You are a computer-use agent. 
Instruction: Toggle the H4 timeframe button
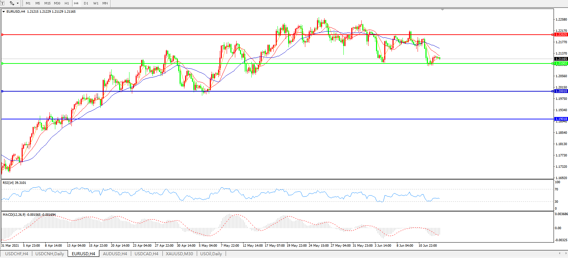76,3
